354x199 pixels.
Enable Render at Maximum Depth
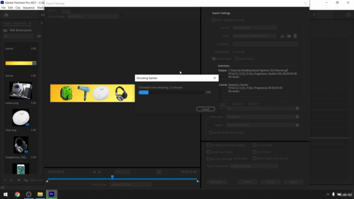(x=211, y=133)
